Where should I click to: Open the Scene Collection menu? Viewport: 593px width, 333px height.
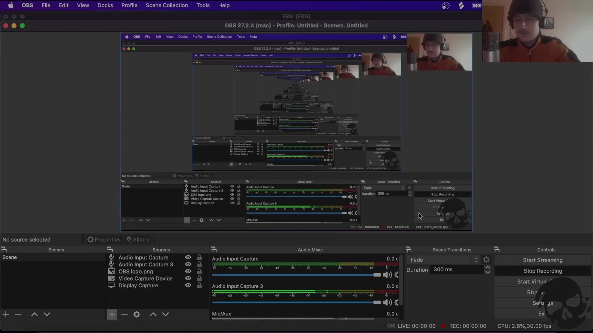(167, 5)
